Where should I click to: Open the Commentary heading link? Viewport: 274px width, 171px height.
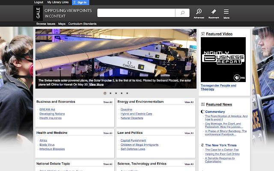click(x=215, y=112)
